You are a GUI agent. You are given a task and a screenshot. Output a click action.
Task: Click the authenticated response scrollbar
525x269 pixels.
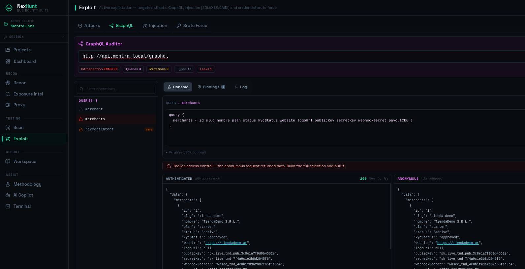coord(390,216)
